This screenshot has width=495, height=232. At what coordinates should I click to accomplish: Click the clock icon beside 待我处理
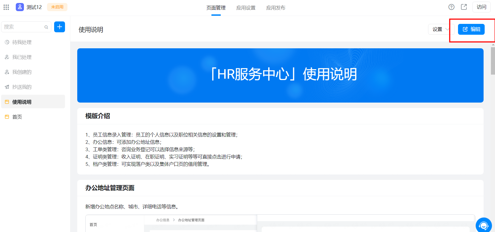pos(7,42)
